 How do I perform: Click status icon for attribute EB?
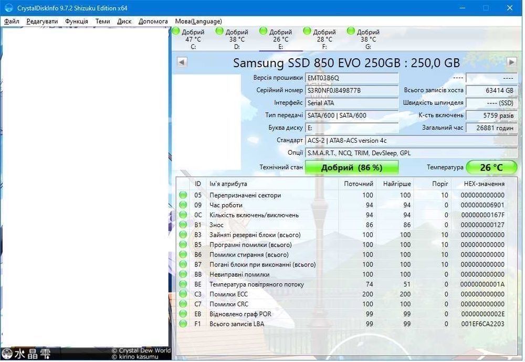coord(183,314)
